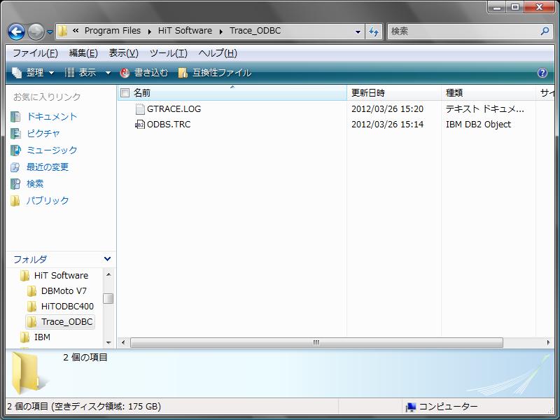This screenshot has height=420, width=560.
Task: Select the ODBS.TRC file
Action: pyautogui.click(x=169, y=125)
